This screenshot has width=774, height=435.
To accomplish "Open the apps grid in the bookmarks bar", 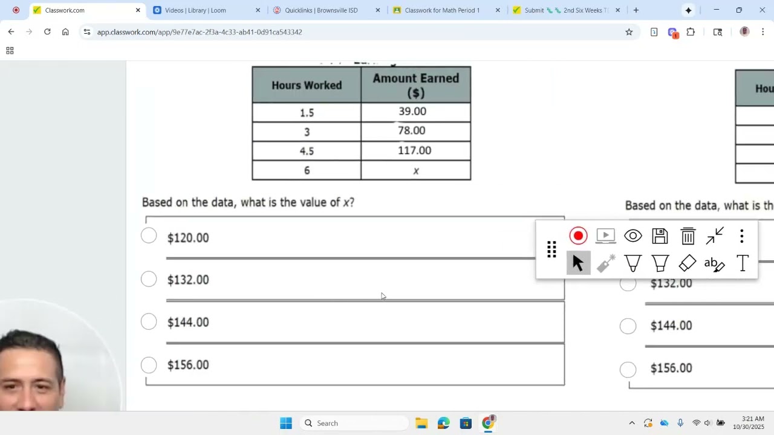I will point(10,51).
